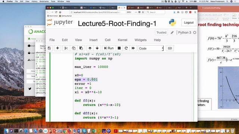
Task: Click the 'x1 = x0**4-10' line
Action: click(x=88, y=92)
